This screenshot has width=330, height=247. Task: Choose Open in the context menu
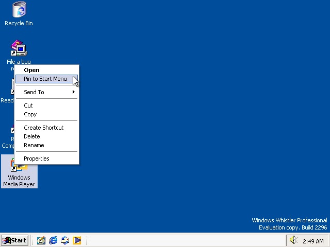(47, 70)
